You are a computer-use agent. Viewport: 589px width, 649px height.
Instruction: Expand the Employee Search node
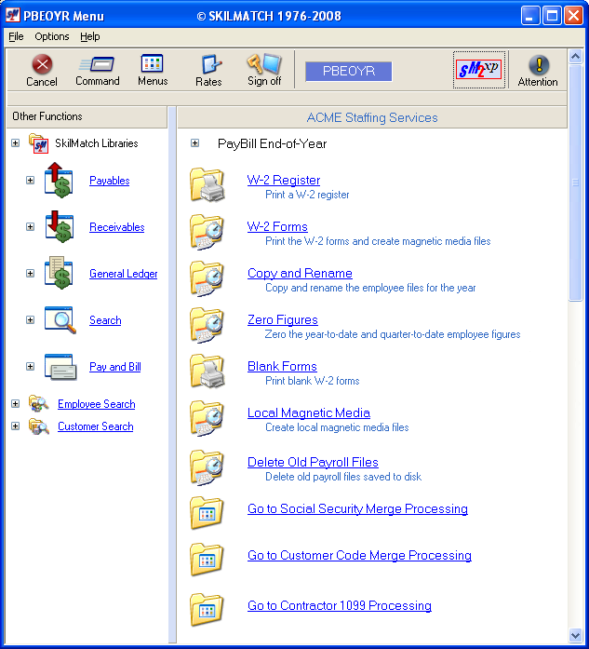(x=15, y=403)
